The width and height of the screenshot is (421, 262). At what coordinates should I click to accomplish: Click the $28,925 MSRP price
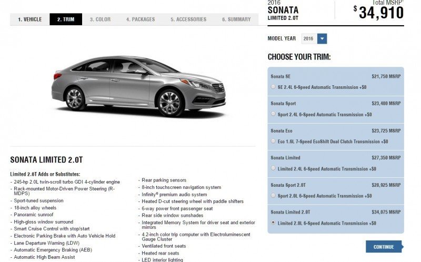386,185
